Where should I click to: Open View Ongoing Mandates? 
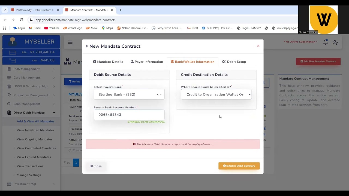(x=35, y=139)
